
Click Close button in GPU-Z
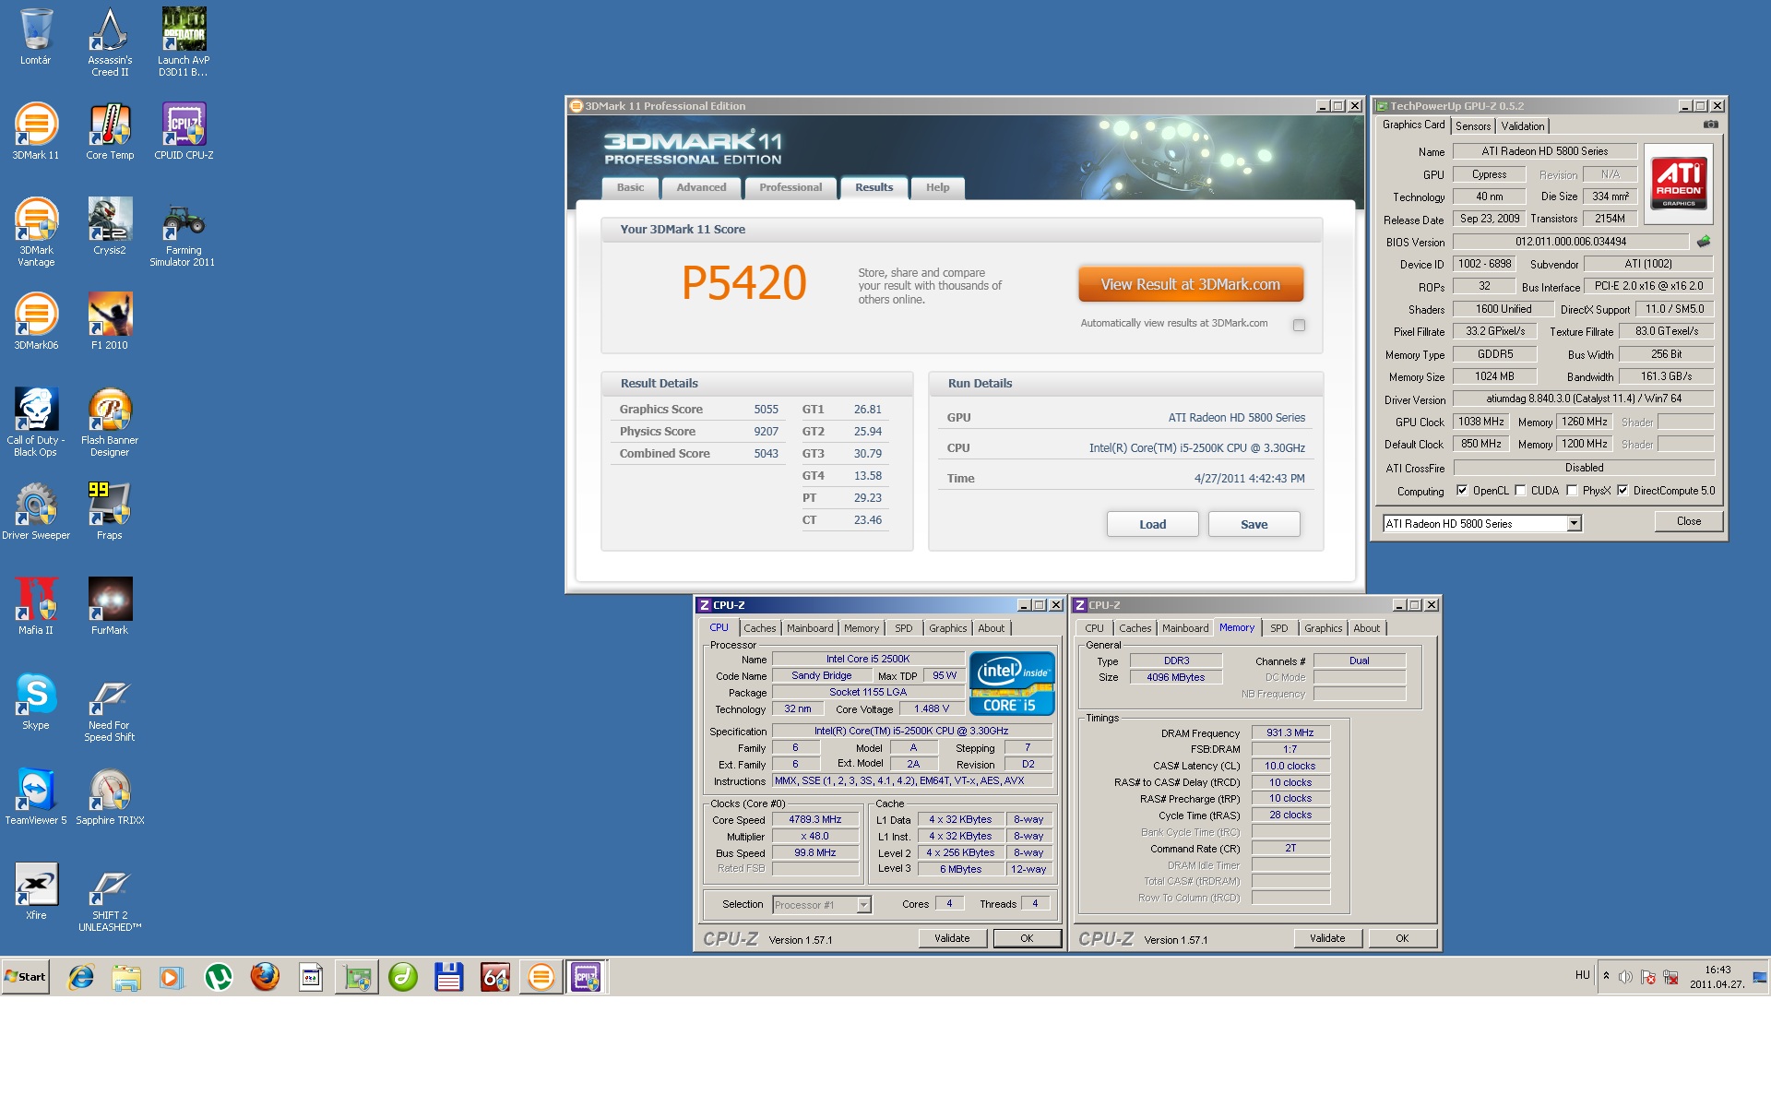[x=1689, y=521]
